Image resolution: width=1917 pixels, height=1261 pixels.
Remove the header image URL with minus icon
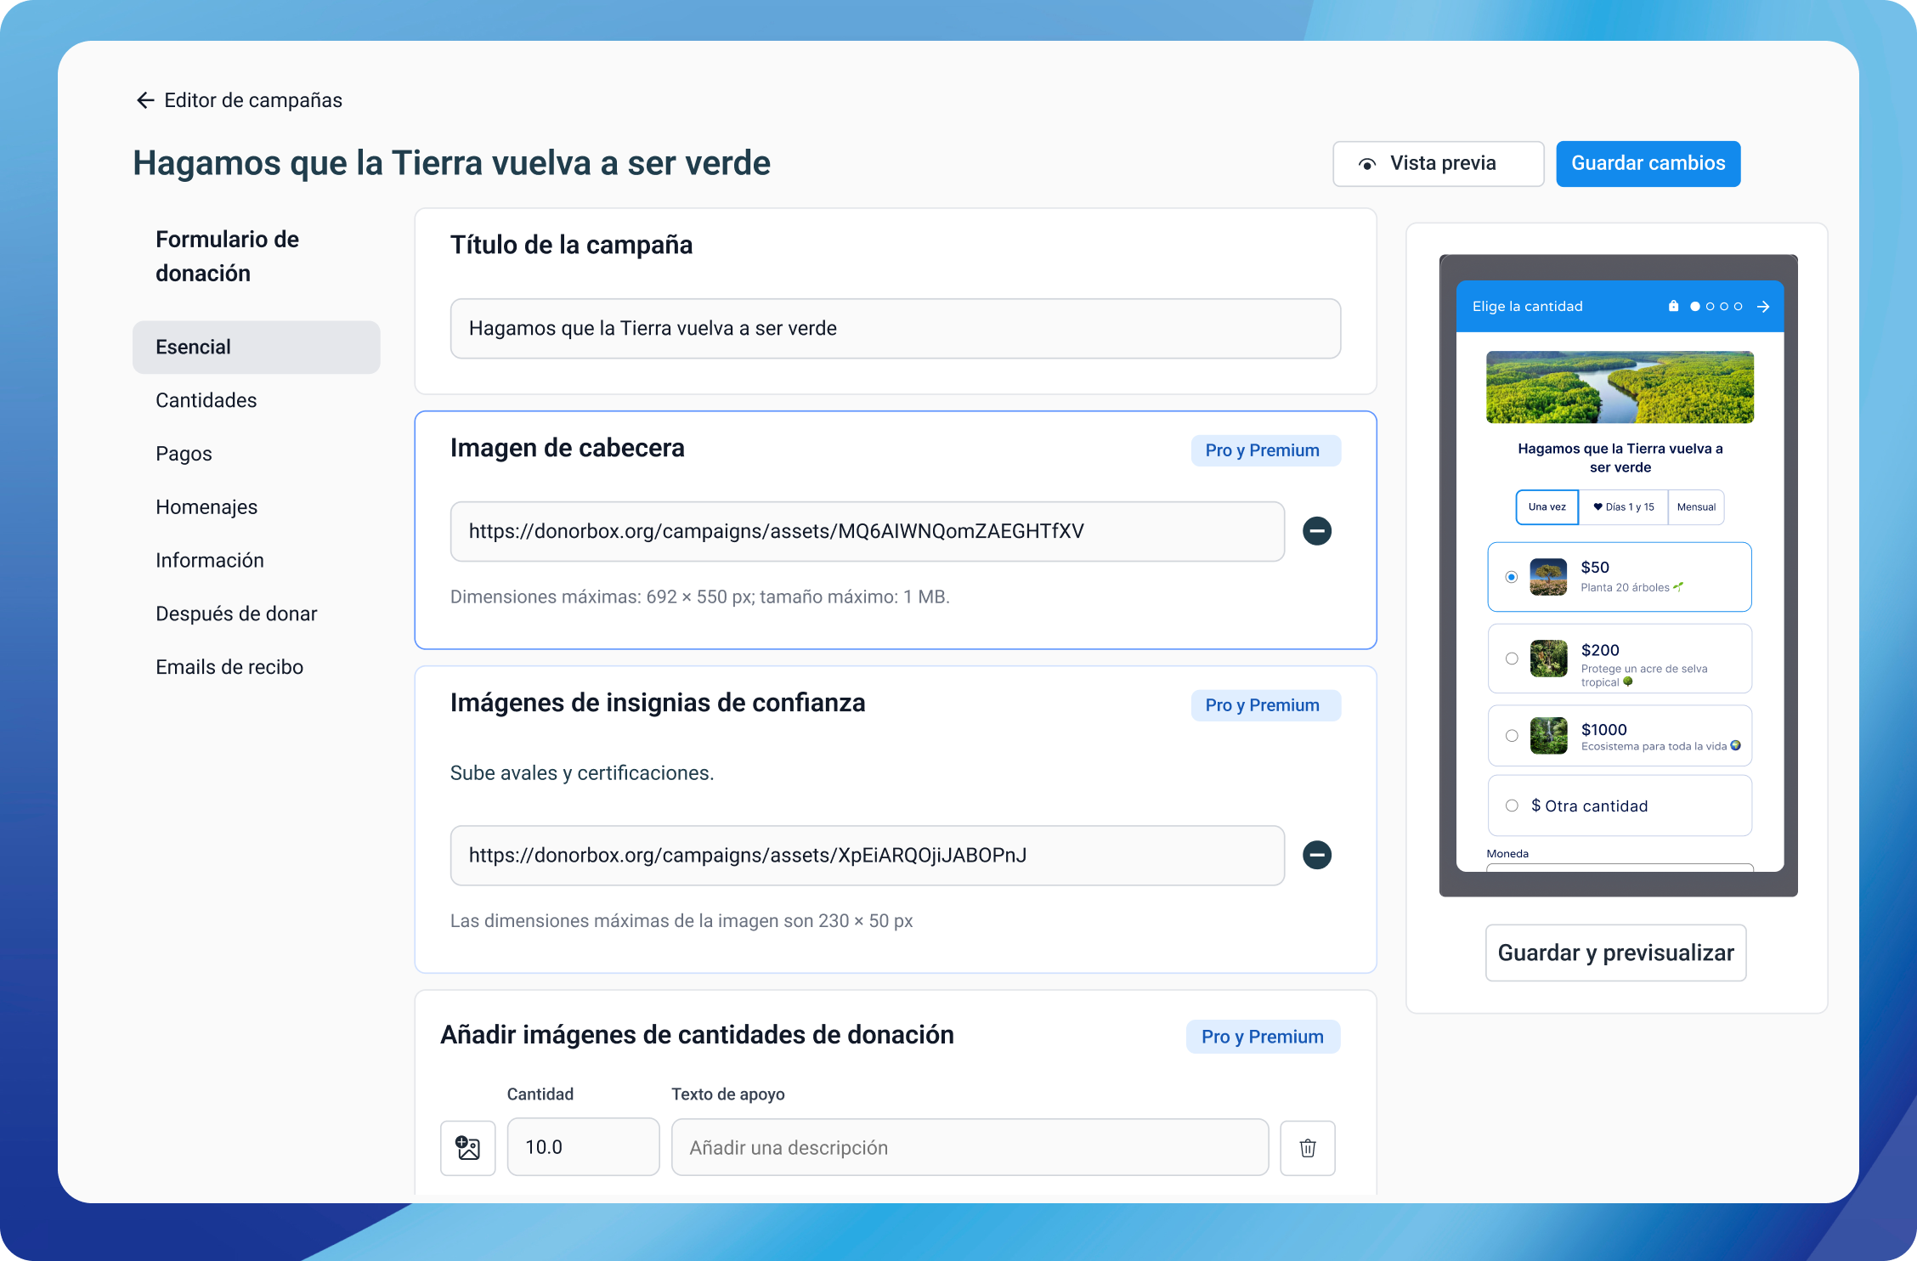pos(1317,531)
